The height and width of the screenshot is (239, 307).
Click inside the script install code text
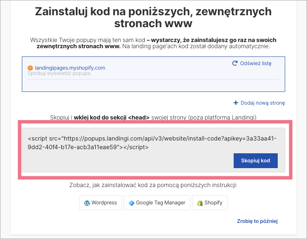148,143
